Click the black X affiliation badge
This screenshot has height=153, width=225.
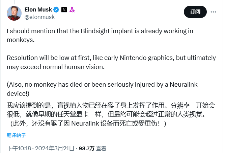(64, 9)
